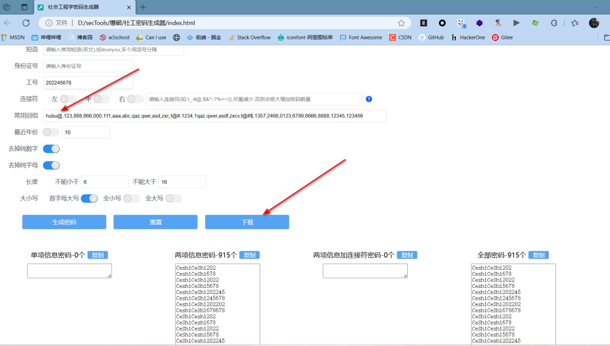Toggle the 首字母大写 switch
Image resolution: width=610 pixels, height=346 pixels.
pyautogui.click(x=89, y=198)
